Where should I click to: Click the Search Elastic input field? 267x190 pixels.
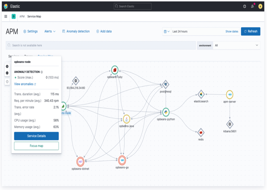coord(133,7)
